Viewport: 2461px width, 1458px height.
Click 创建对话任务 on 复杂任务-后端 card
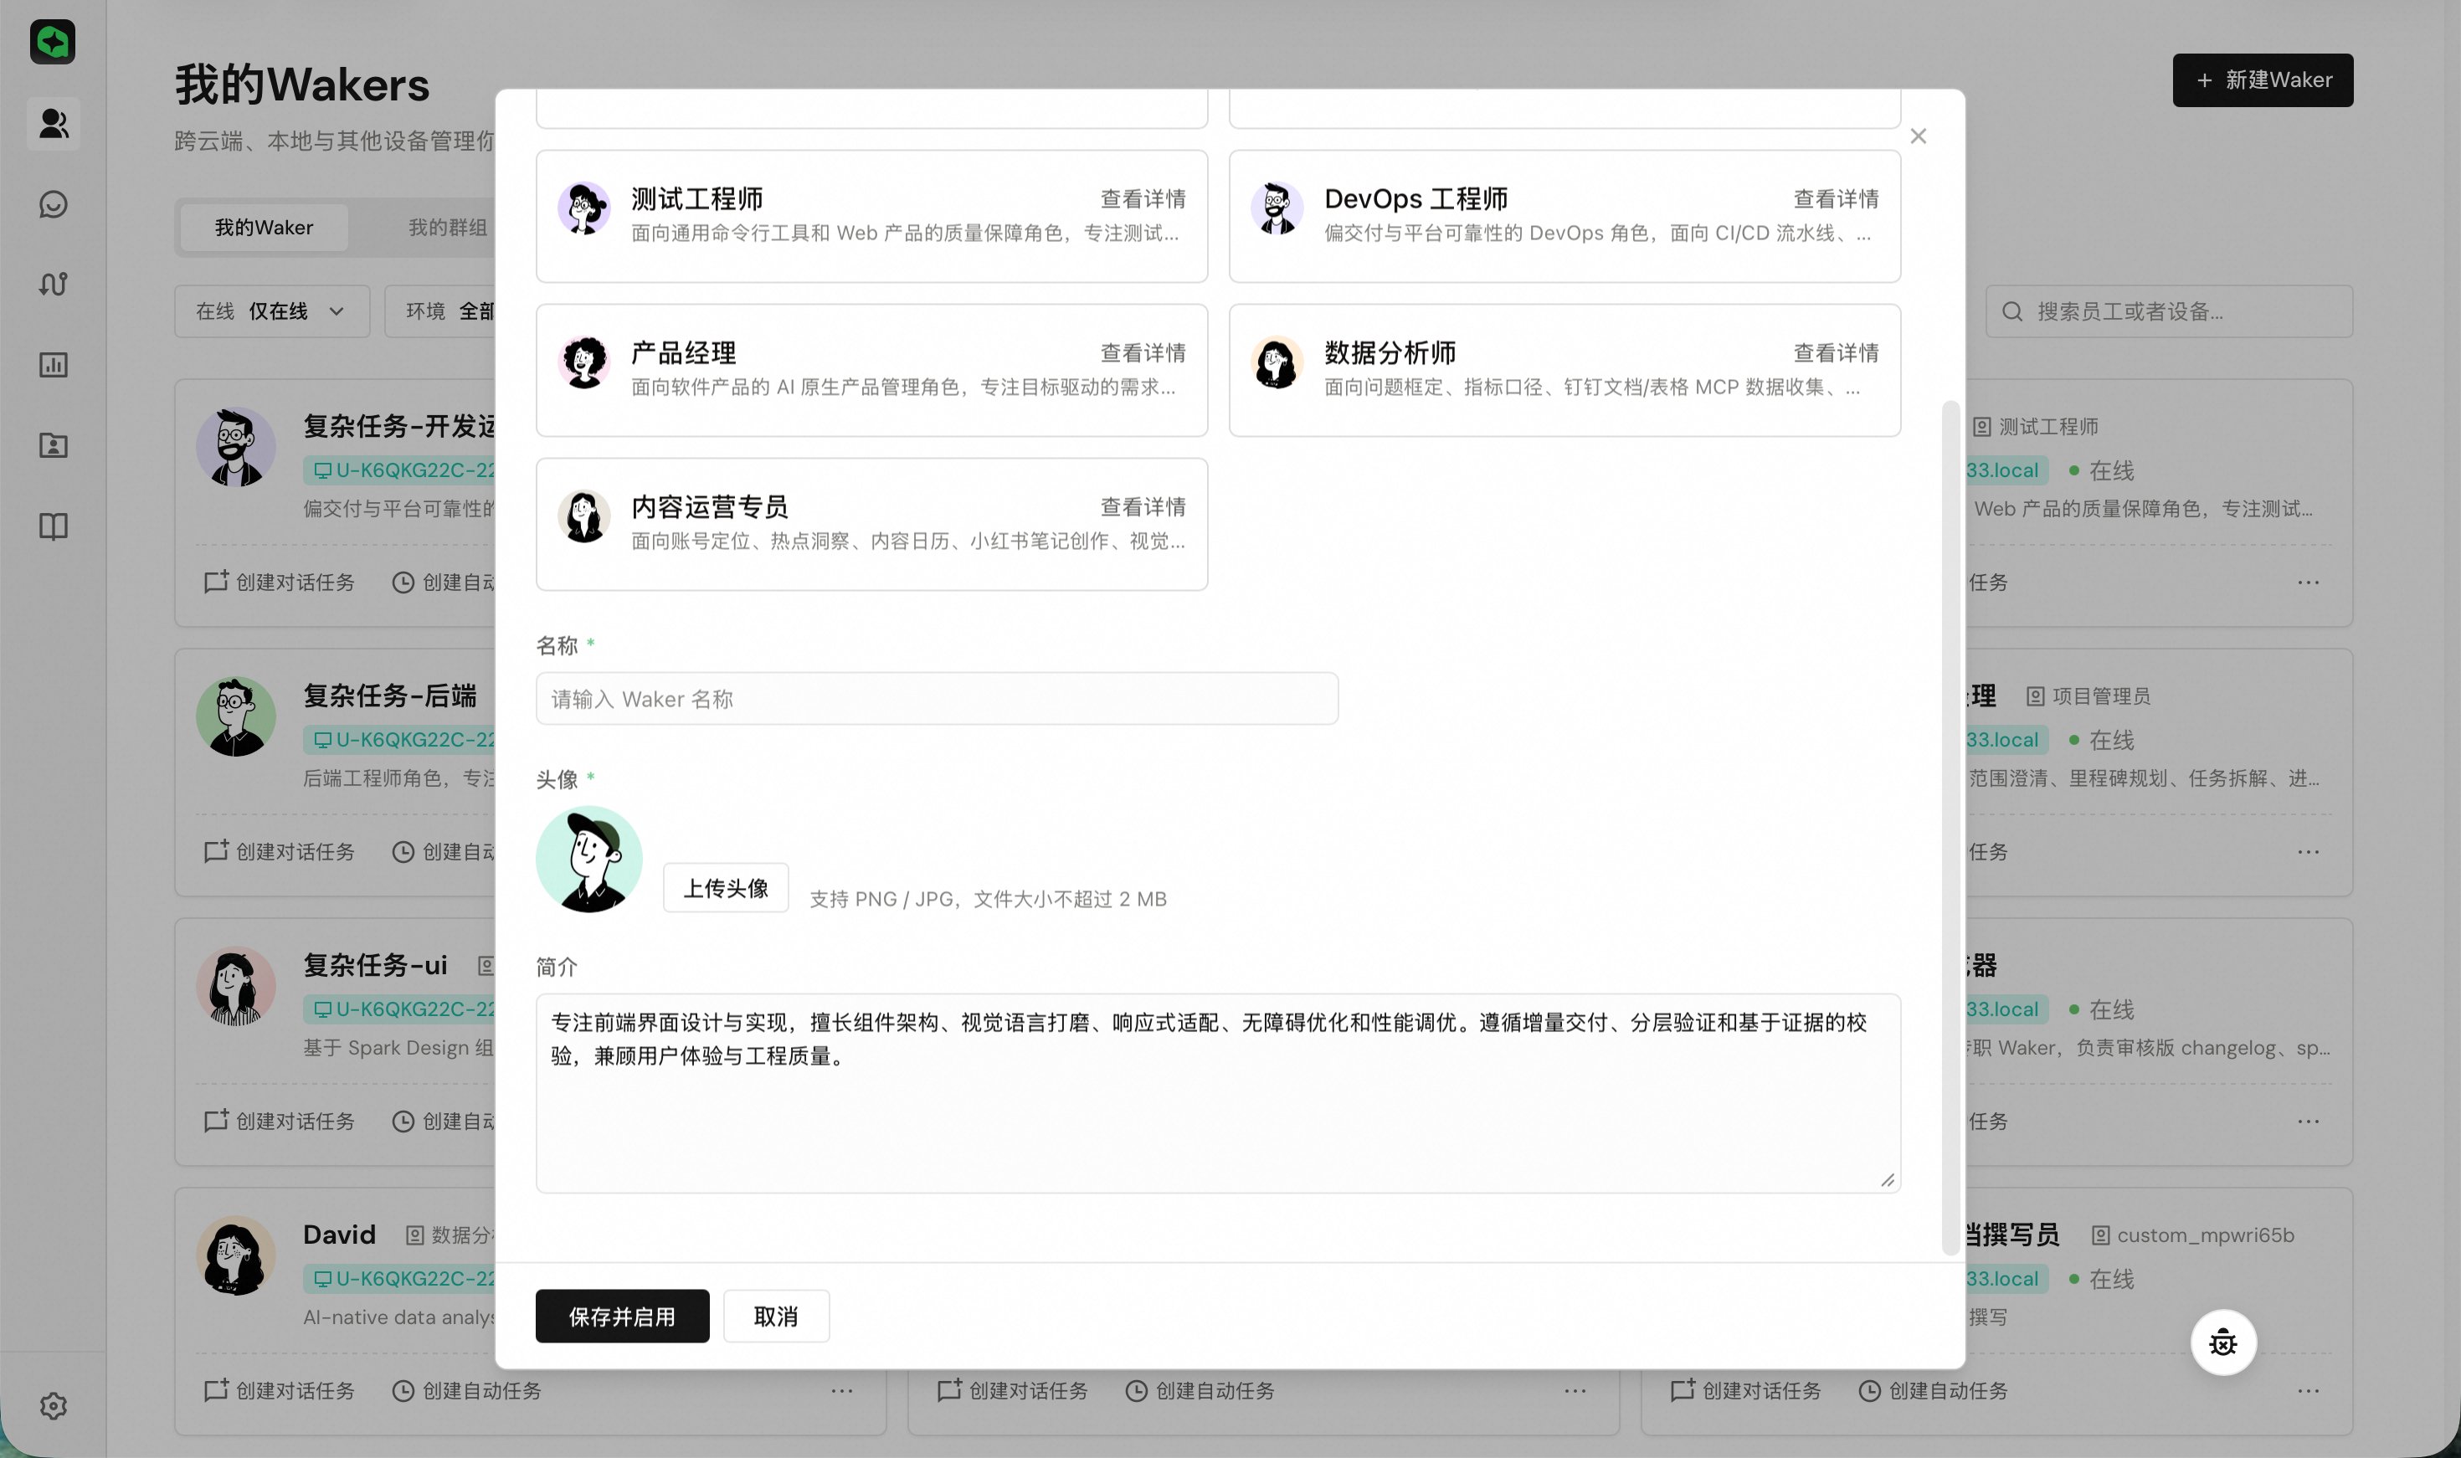pos(279,852)
